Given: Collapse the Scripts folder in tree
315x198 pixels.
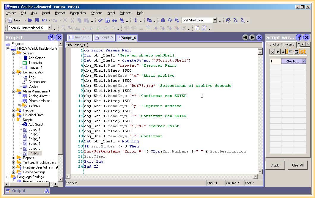Looking at the screenshot, I should pyautogui.click(x=14, y=120).
